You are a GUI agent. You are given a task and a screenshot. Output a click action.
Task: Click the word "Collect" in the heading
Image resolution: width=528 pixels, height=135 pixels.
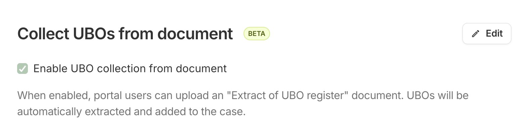tap(43, 34)
